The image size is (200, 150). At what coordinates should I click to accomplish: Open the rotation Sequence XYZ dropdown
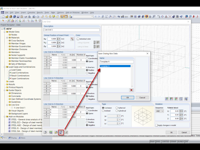pyautogui.click(x=159, y=111)
